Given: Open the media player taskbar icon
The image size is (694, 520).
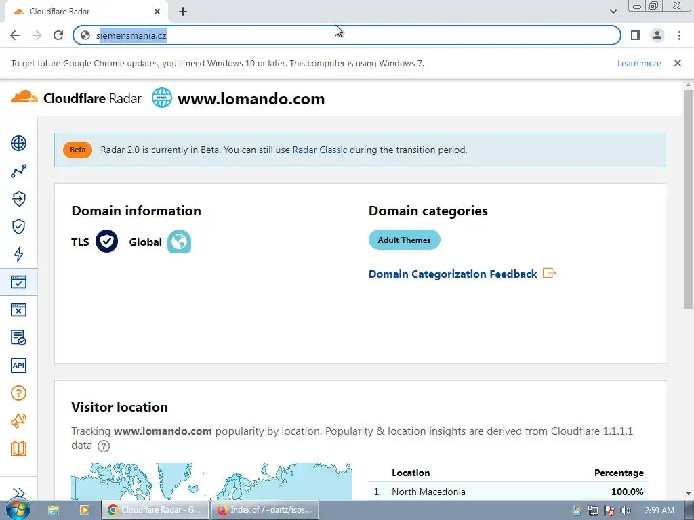Looking at the screenshot, I should tap(85, 510).
